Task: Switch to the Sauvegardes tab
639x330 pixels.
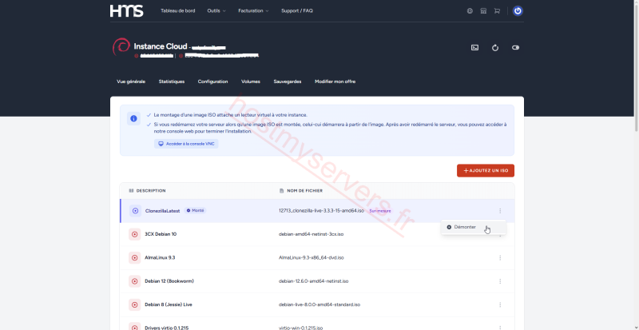Action: point(288,82)
